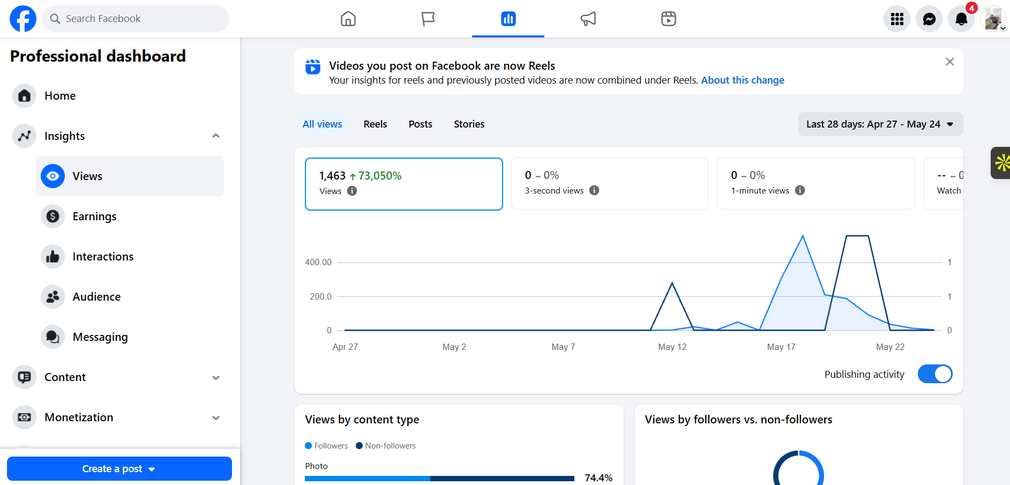Viewport: 1010px width, 485px height.
Task: Open the Last 28 days date range dropdown
Action: point(880,124)
